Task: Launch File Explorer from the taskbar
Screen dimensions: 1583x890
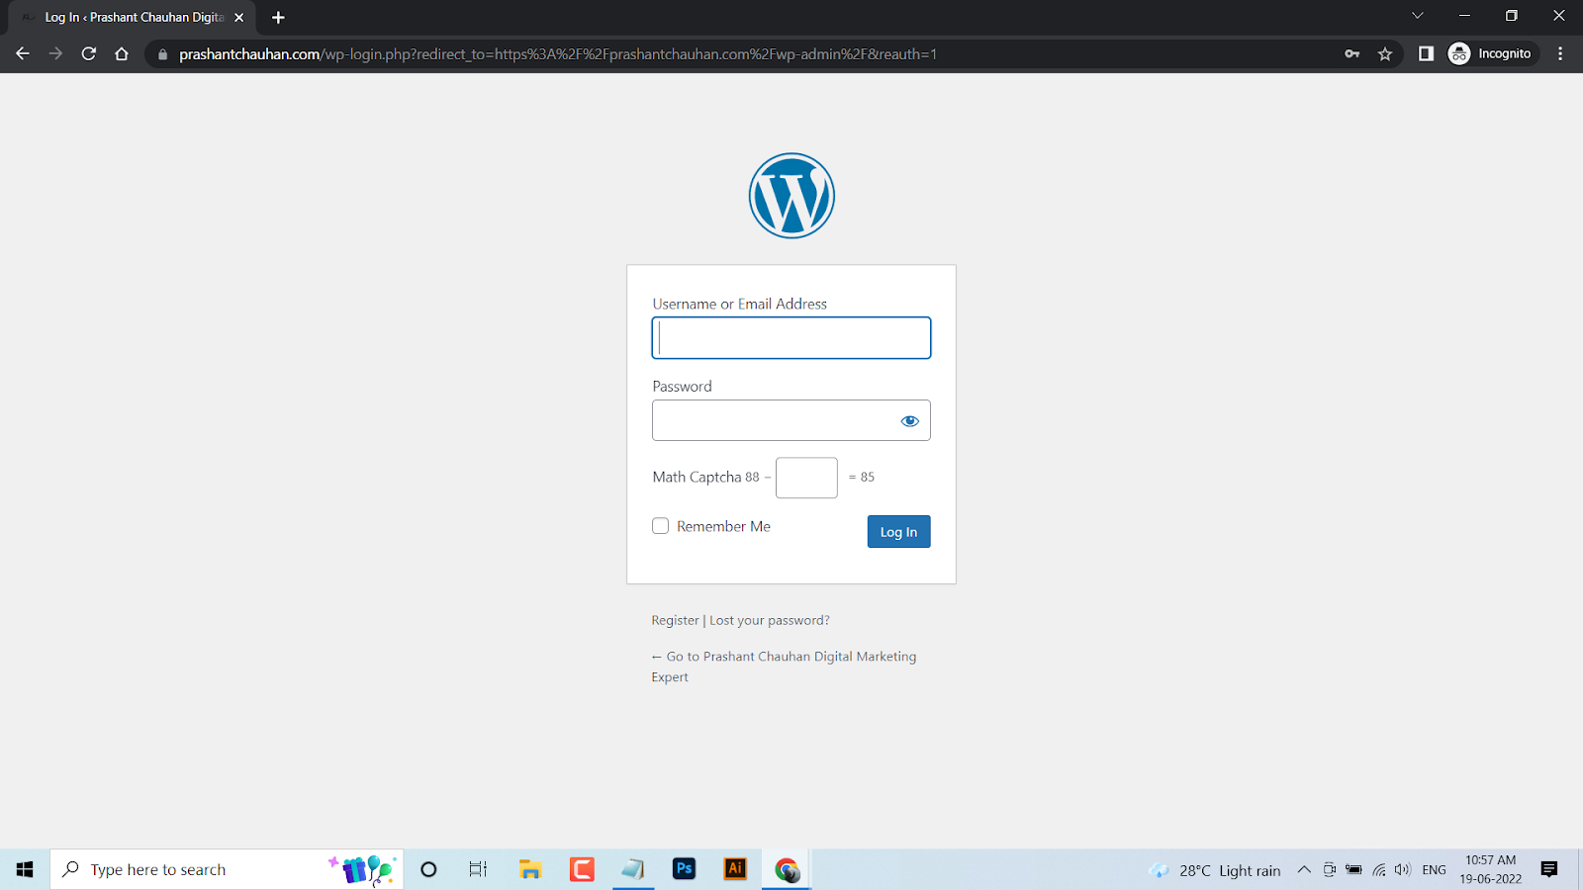Action: pyautogui.click(x=530, y=869)
